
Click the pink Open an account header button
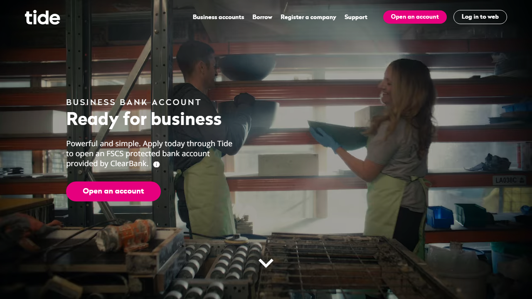point(415,17)
